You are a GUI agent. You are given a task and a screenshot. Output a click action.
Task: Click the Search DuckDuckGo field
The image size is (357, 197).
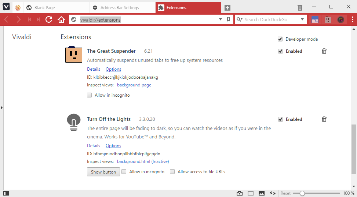[271, 19]
